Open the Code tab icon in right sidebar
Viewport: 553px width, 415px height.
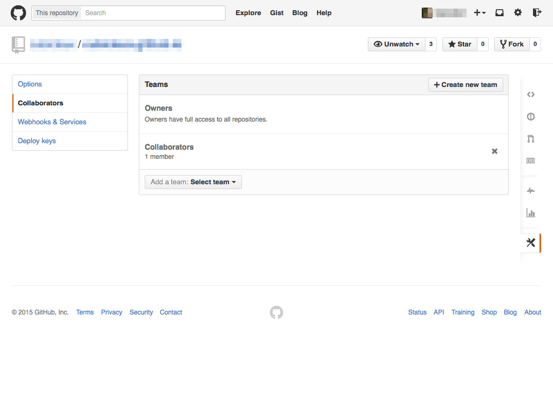pos(530,94)
